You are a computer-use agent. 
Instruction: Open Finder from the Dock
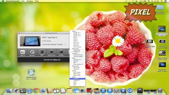click(10, 91)
